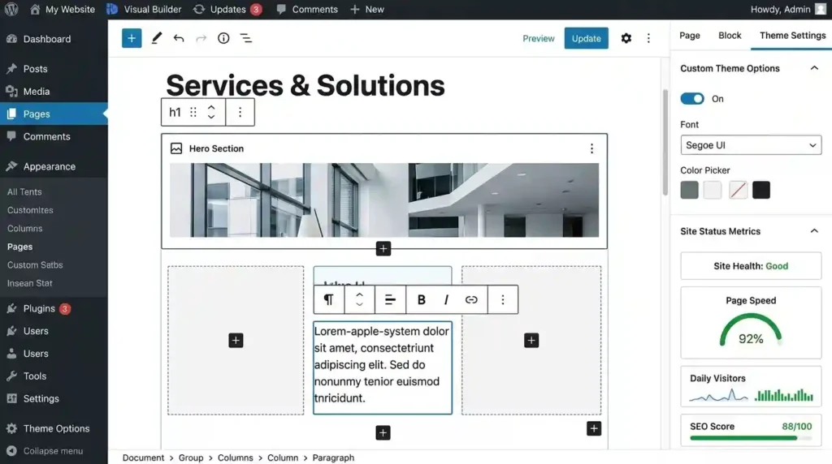Click the editor vertical scrollbar
The image size is (832, 464).
click(665, 143)
